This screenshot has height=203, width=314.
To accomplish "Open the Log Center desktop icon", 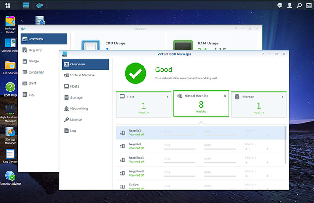I will click(x=10, y=154).
